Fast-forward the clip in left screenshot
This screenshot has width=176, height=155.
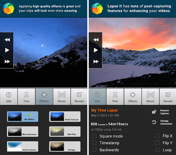(7, 61)
